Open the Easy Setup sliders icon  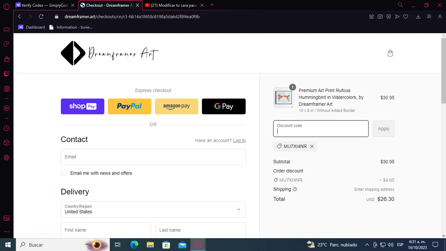click(429, 17)
